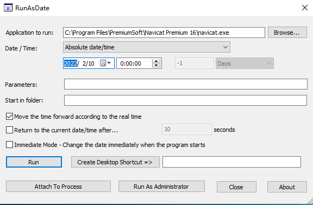The height and width of the screenshot is (205, 313).
Task: Click the RunAsDate calendar title bar icon
Action: click(8, 8)
